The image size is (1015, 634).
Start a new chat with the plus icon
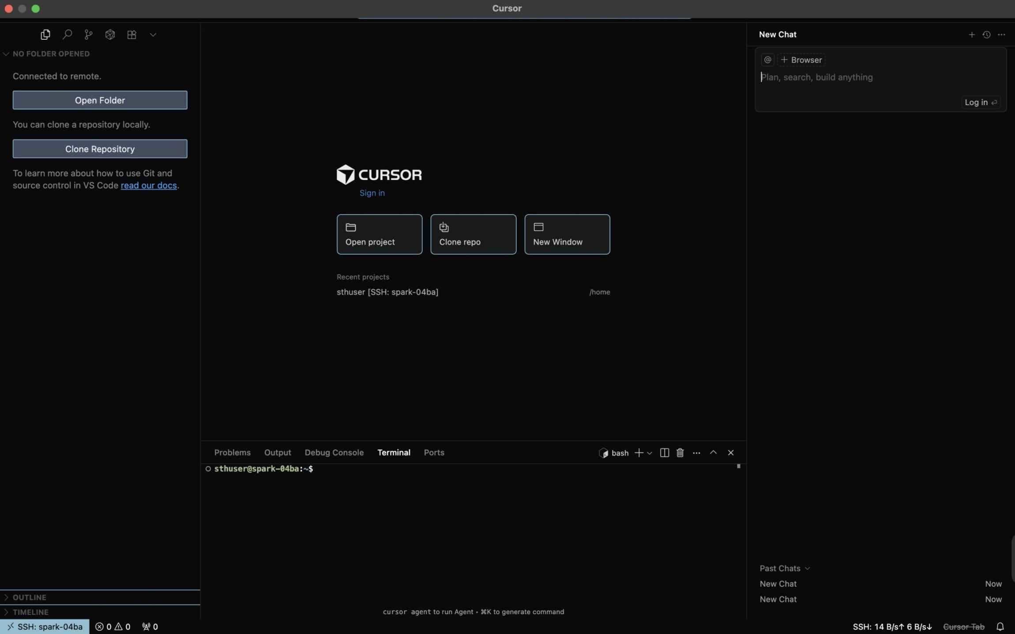pyautogui.click(x=971, y=34)
